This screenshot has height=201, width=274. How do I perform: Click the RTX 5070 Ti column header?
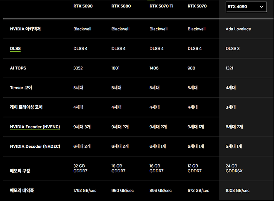pos(161,6)
